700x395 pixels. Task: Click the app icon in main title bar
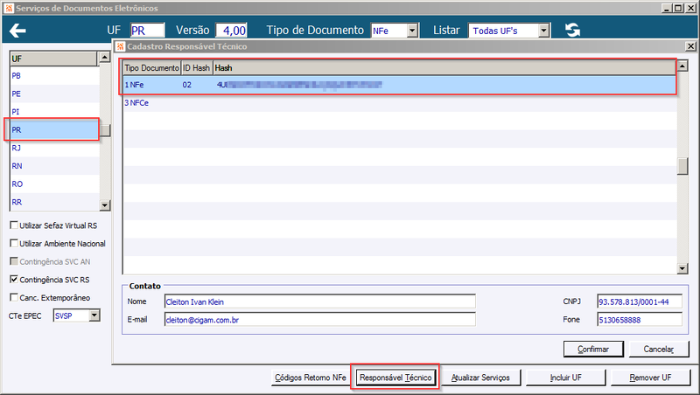(x=9, y=8)
